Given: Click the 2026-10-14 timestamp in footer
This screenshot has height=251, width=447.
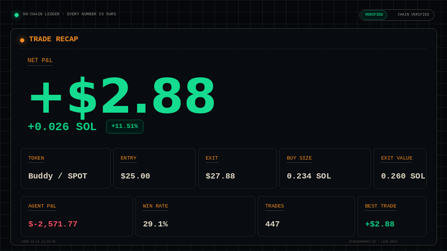Looking at the screenshot, I should tap(38, 242).
